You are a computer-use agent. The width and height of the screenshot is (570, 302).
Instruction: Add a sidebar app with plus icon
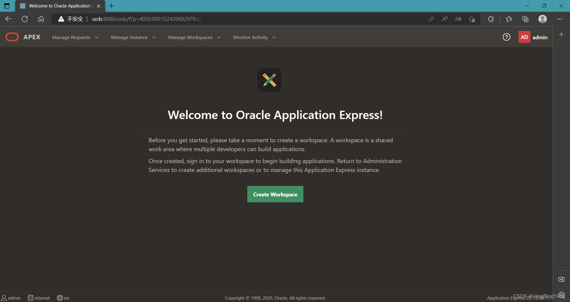pyautogui.click(x=561, y=35)
